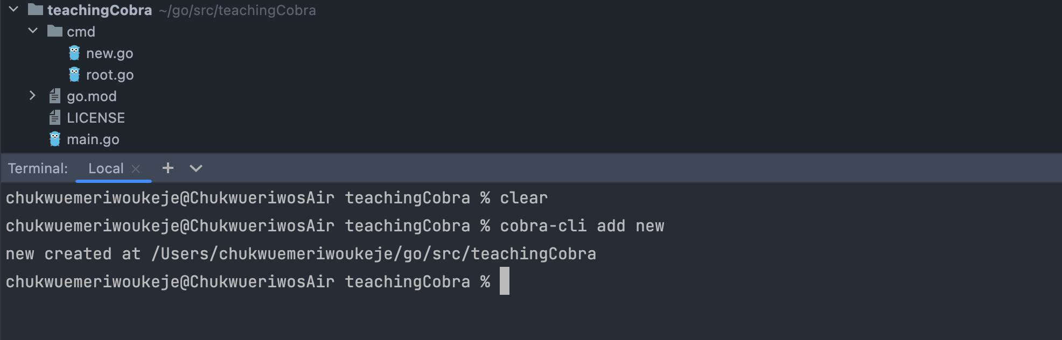
Task: Click the document icon beside LICENSE
Action: pyautogui.click(x=54, y=117)
